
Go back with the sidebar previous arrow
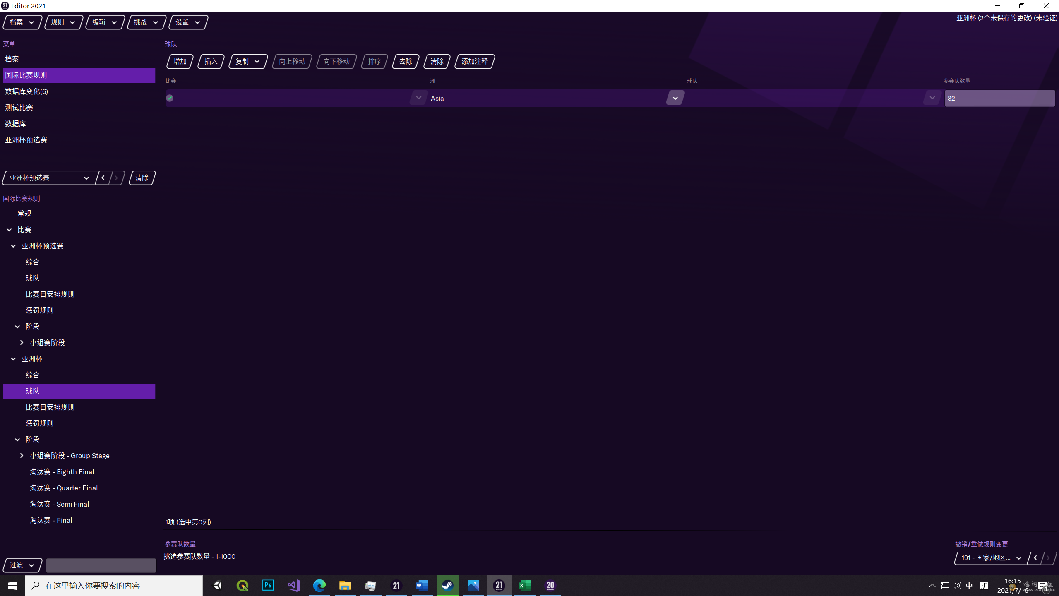103,178
